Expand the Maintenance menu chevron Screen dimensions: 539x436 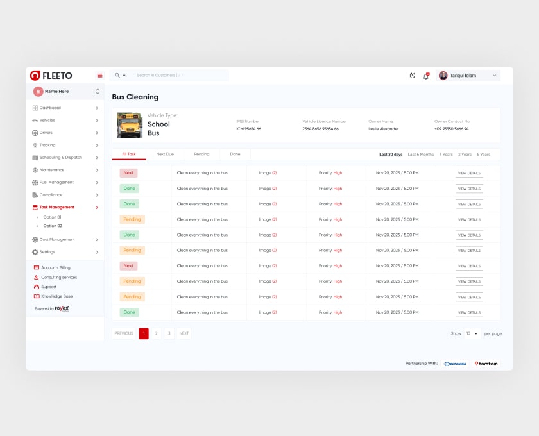click(97, 171)
